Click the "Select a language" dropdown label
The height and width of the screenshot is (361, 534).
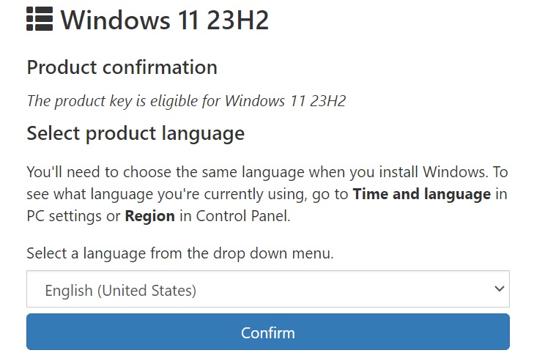point(180,254)
